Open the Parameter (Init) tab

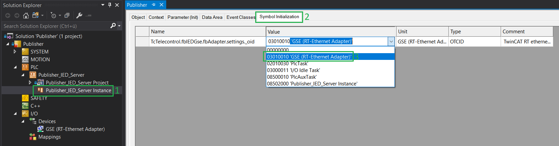183,17
